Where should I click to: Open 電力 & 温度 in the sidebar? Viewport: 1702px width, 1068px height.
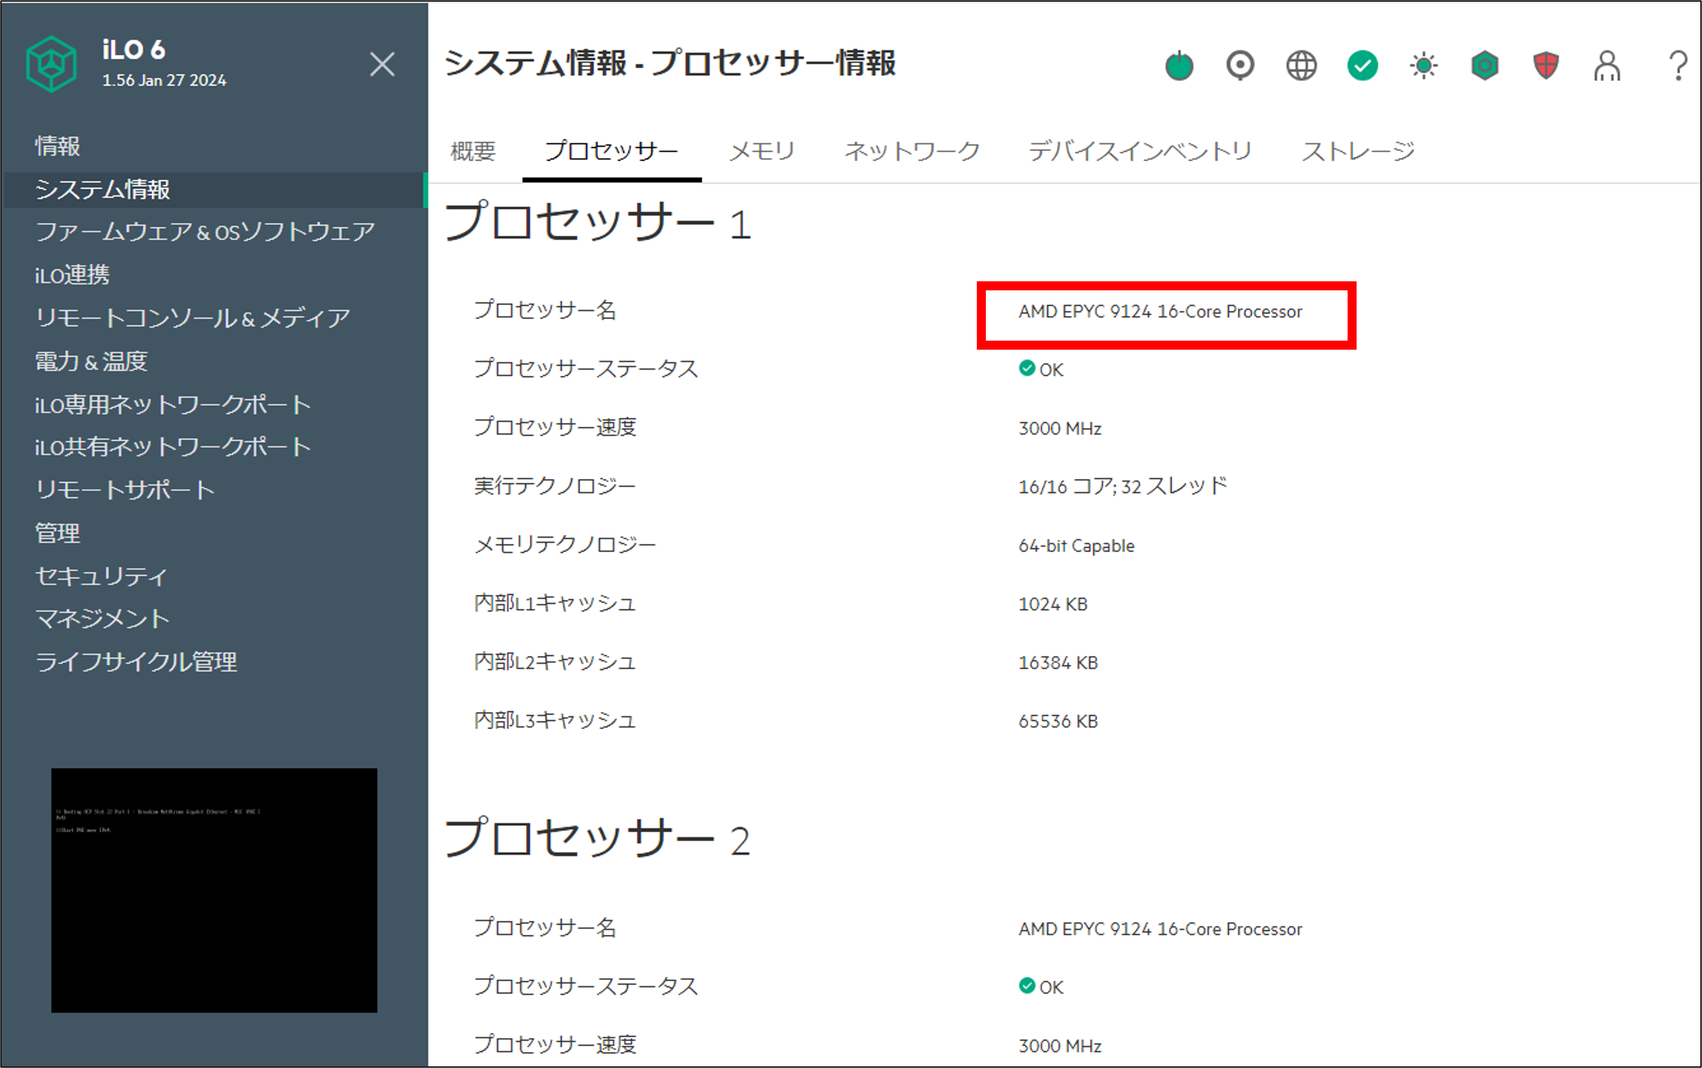[x=91, y=361]
